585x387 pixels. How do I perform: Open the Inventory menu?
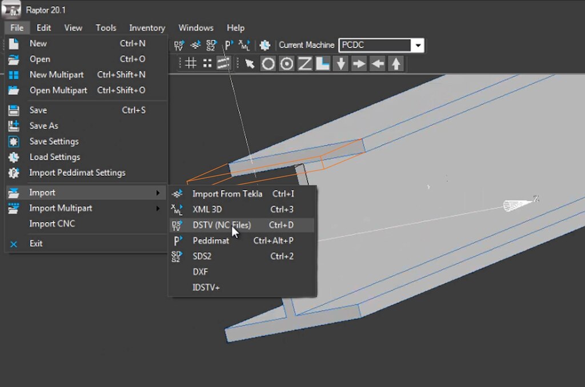[x=147, y=27]
